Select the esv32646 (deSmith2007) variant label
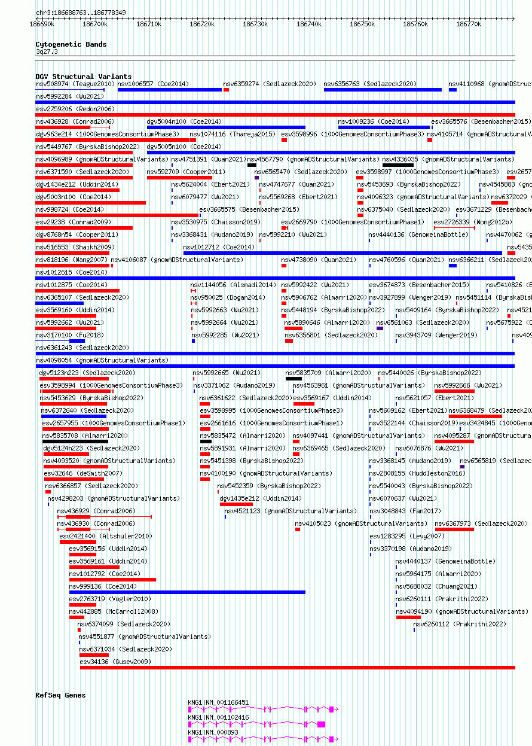Image resolution: width=532 pixels, height=746 pixels. pos(82,473)
